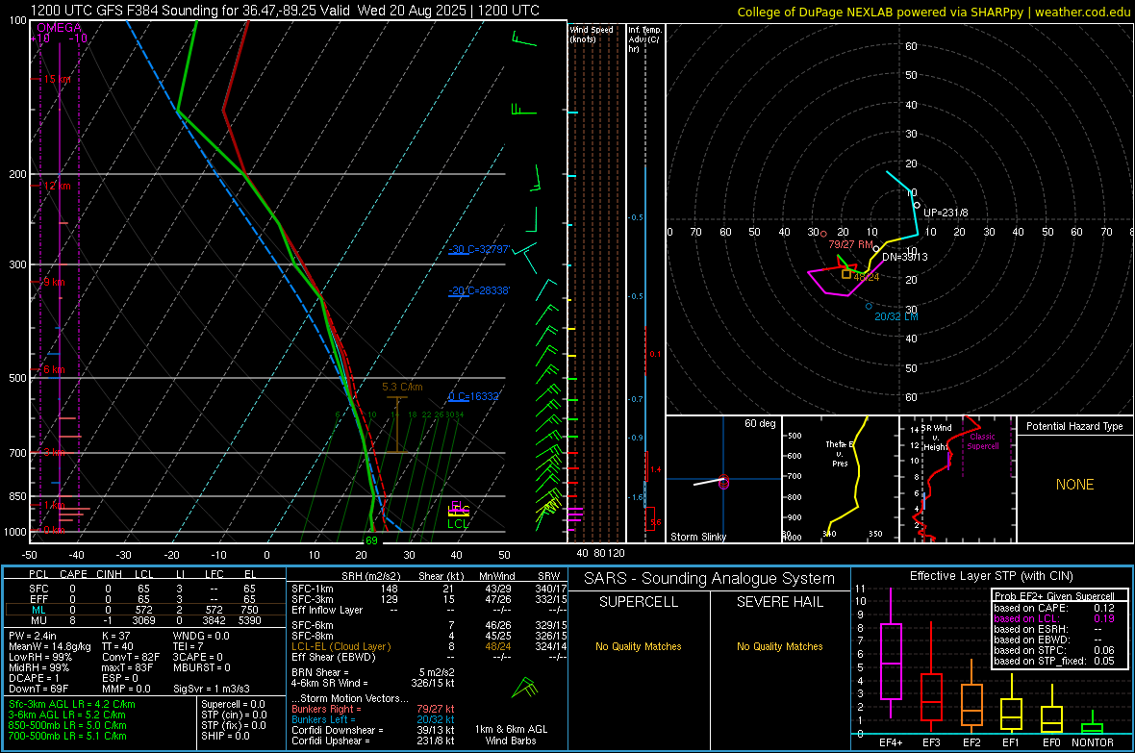Click the Effective Layer STP (with CIN) title

(x=991, y=576)
